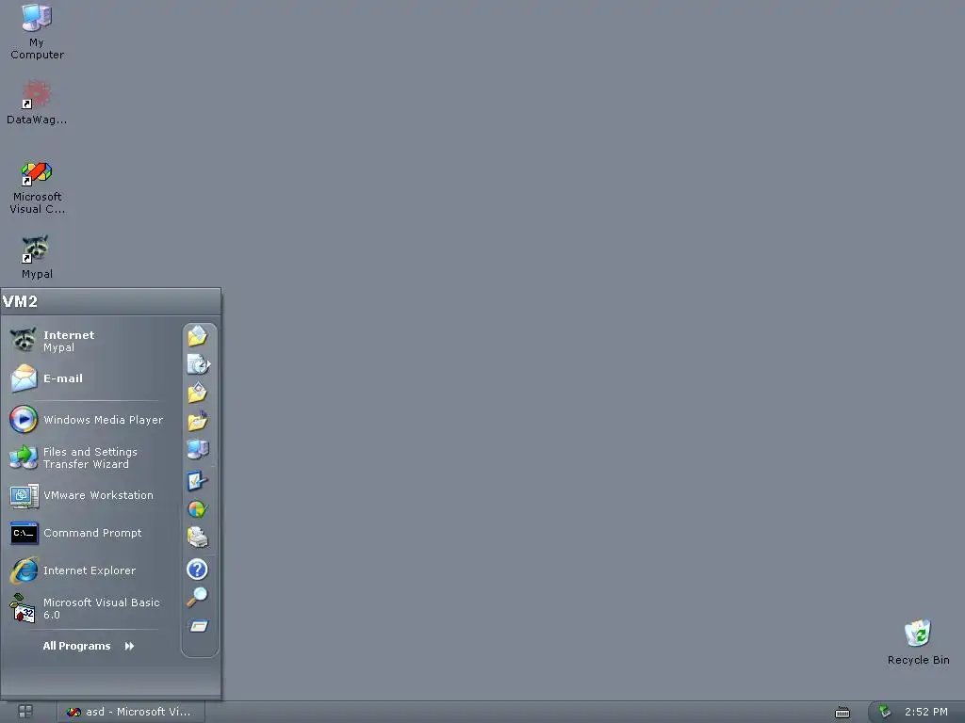Open E-mail from Start menu

click(x=86, y=378)
